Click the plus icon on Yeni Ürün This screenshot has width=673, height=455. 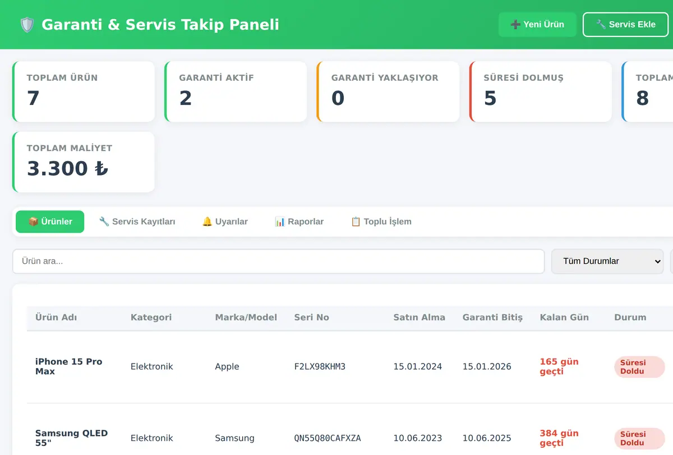(515, 25)
